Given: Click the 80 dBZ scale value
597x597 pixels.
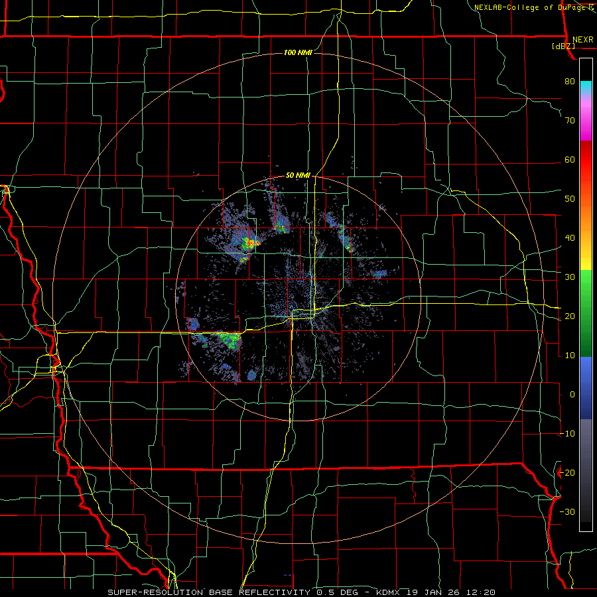Looking at the screenshot, I should (570, 82).
